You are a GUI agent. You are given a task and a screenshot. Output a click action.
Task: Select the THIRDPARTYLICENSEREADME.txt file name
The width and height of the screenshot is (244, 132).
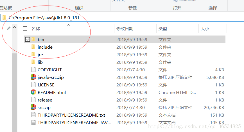click(x=71, y=115)
